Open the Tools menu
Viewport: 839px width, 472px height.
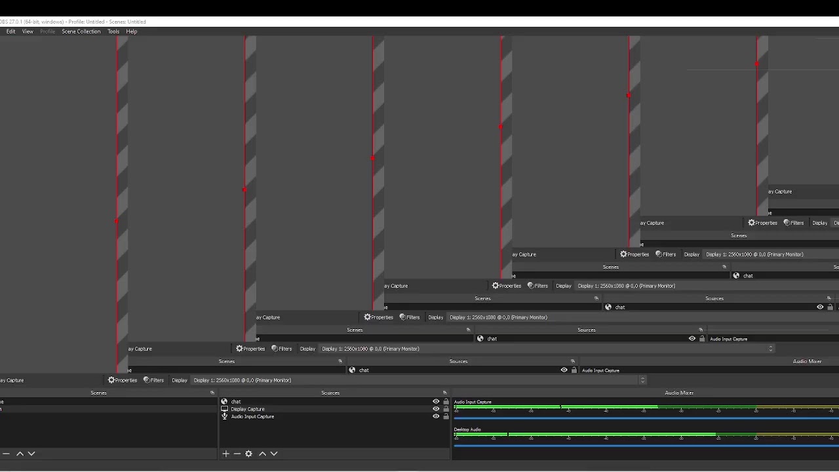pos(113,31)
